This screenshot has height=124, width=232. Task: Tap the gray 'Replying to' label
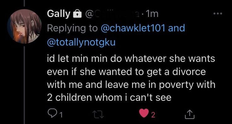tap(72, 28)
